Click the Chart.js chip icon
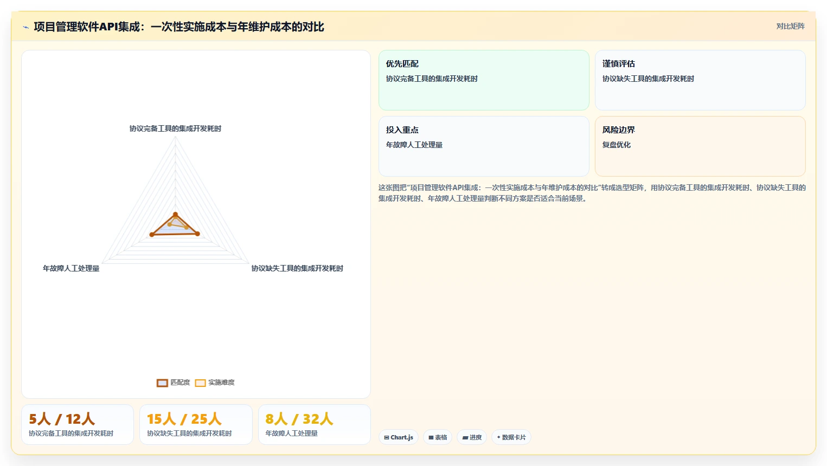827x466 pixels. click(387, 437)
